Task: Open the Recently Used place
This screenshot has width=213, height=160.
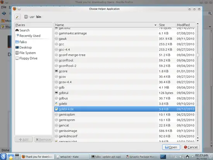Action: [28, 36]
